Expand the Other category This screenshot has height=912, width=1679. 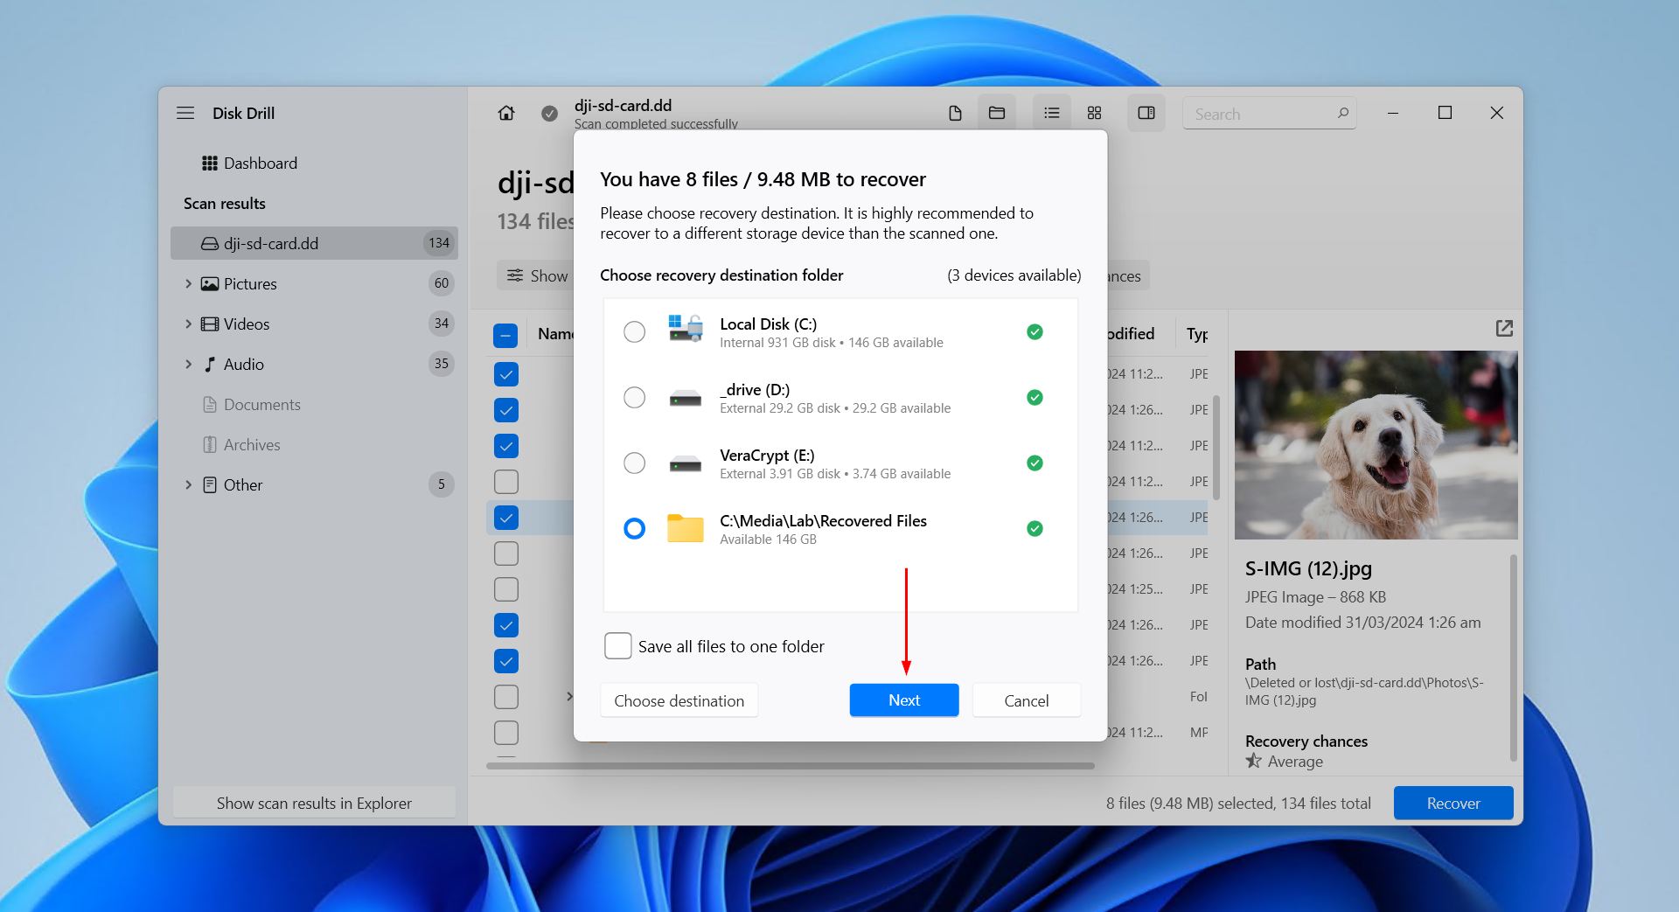pos(188,484)
